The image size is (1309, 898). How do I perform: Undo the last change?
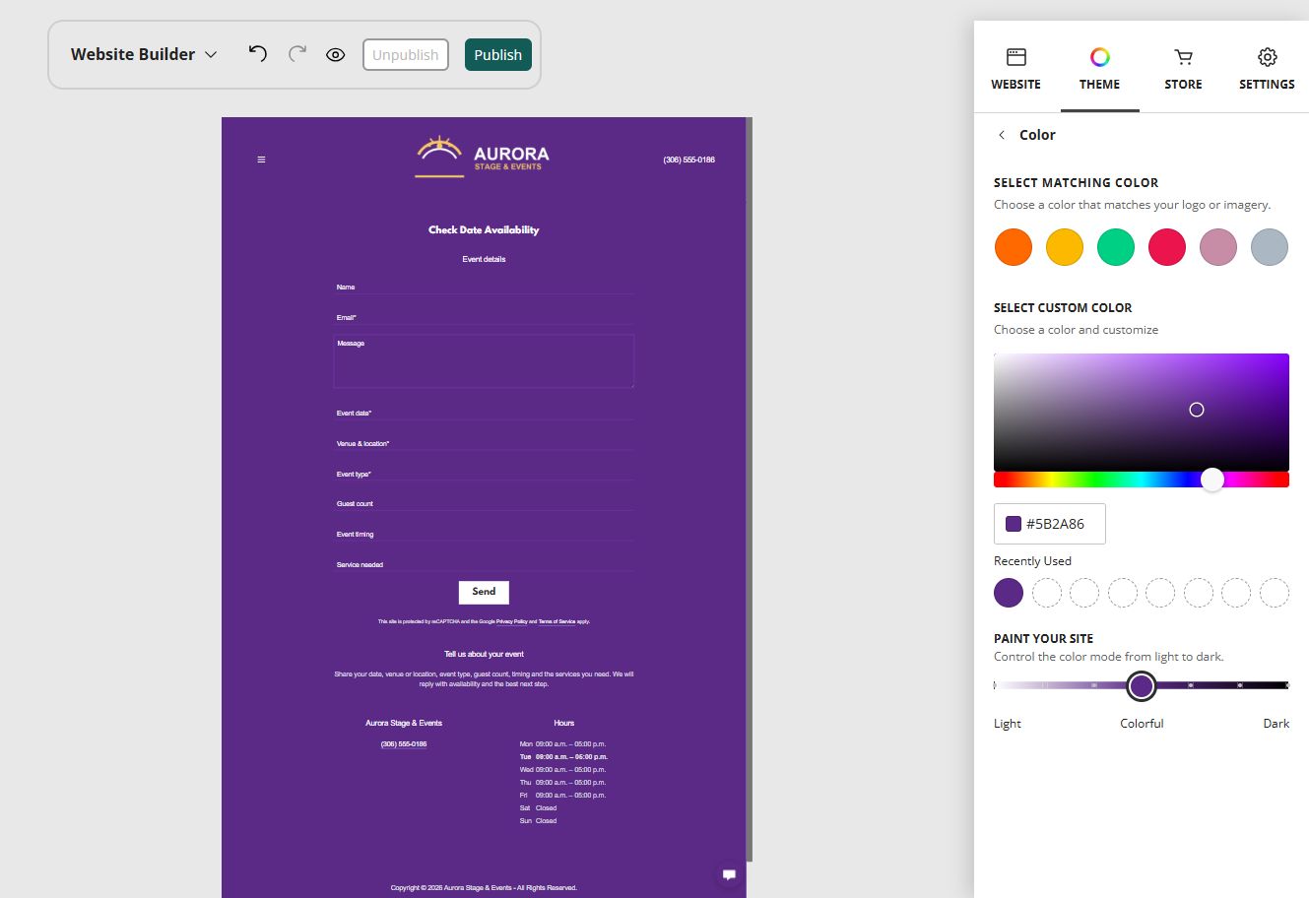point(257,54)
